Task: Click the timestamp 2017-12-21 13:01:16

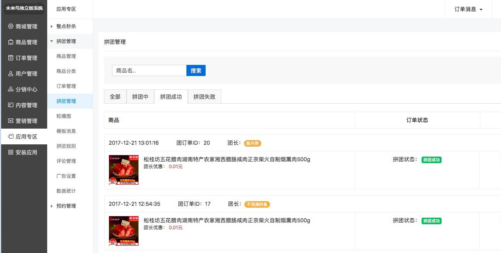Action: (134, 143)
